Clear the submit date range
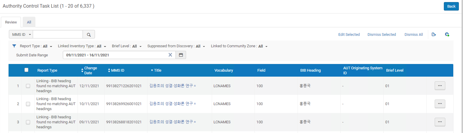This screenshot has width=463, height=133. click(170, 55)
